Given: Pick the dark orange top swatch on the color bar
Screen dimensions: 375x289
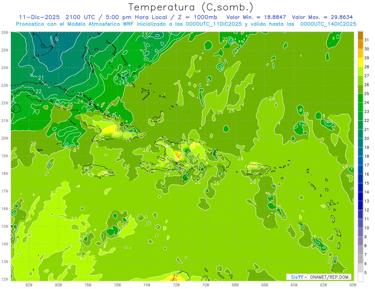Looking at the screenshot, I should [360, 36].
